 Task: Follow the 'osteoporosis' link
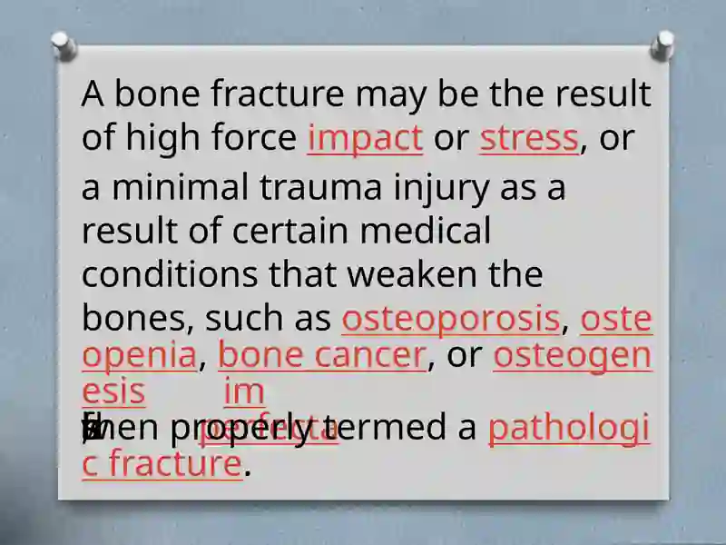[x=451, y=319]
